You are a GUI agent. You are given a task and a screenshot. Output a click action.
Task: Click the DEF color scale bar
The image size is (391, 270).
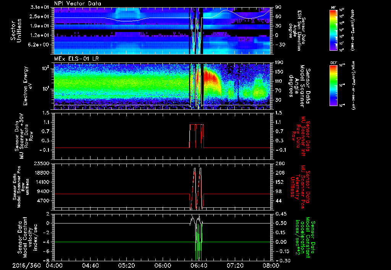(334, 85)
